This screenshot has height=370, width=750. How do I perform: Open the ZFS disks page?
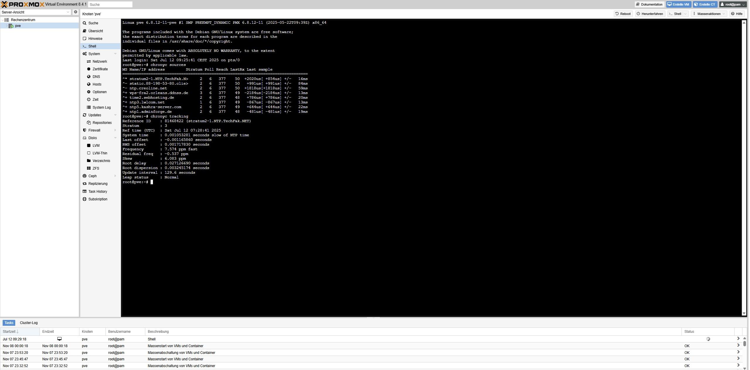(x=96, y=168)
